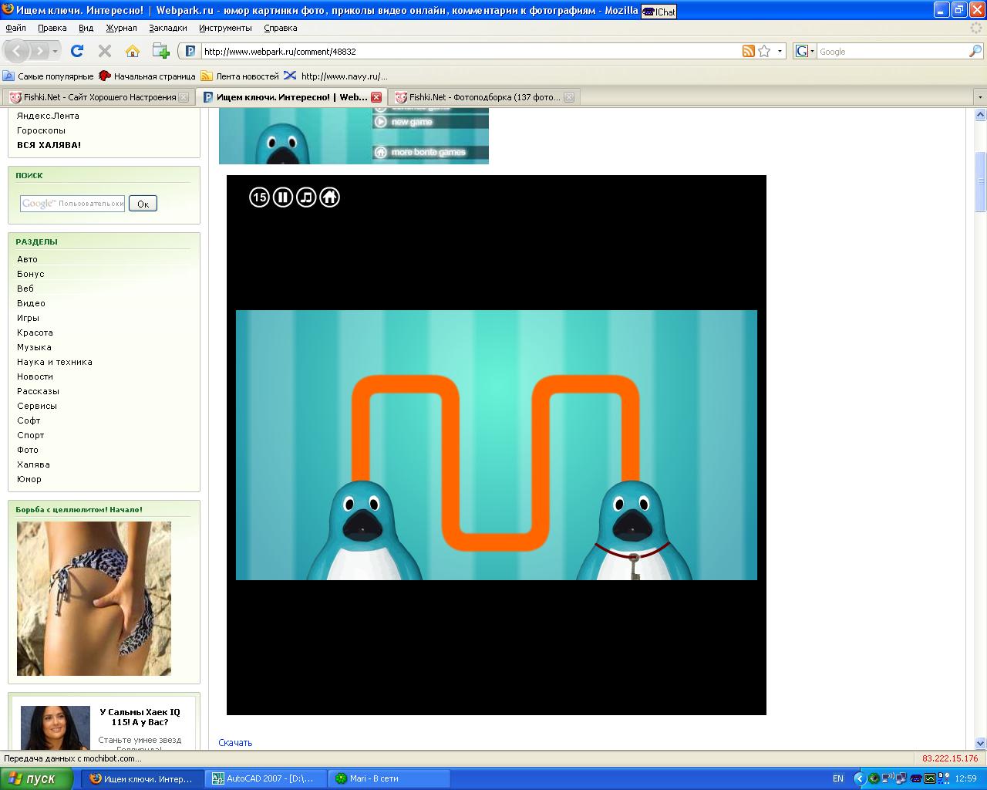This screenshot has height=790, width=987.
Task: Go to the home page via house icon
Action: [x=133, y=51]
